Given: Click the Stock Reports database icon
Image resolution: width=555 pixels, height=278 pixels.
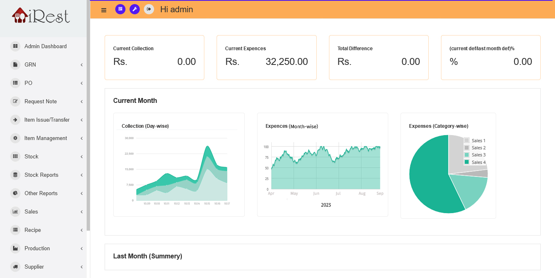Looking at the screenshot, I should [x=16, y=175].
